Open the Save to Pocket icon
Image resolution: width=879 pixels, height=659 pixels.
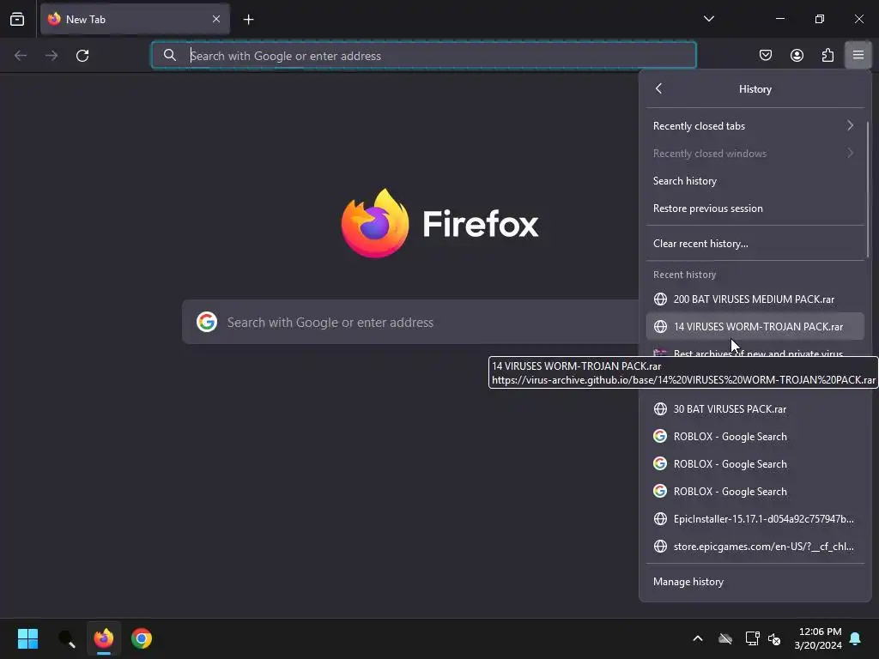coord(765,55)
